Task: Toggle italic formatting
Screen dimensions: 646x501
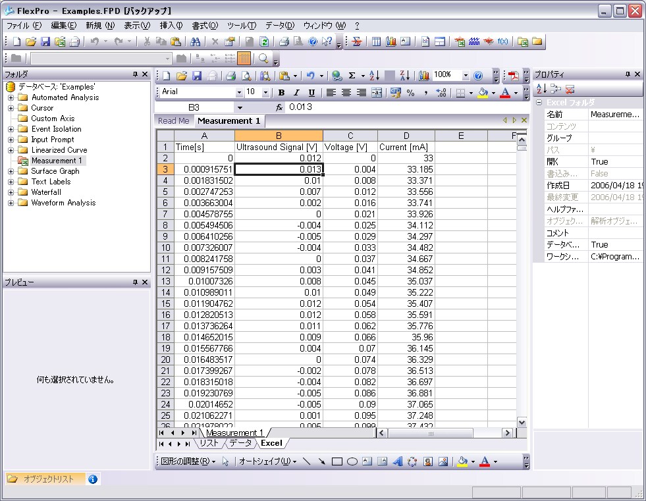Action: tap(296, 93)
